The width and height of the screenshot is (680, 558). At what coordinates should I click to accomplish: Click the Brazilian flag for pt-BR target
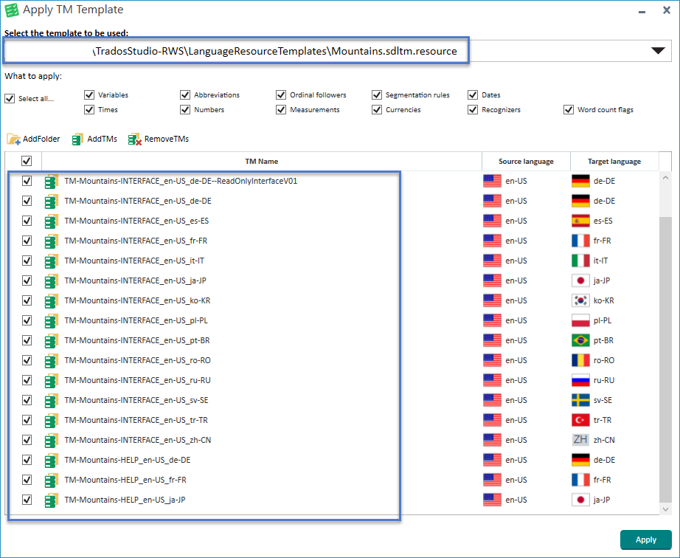(580, 340)
